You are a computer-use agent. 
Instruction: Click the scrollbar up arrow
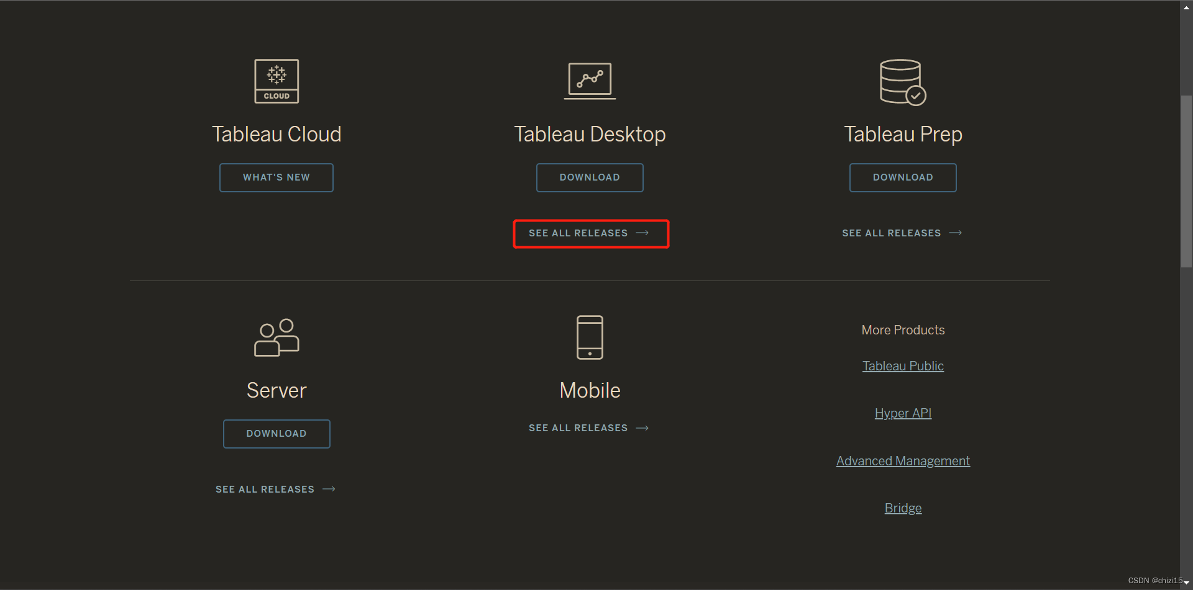coord(1186,7)
